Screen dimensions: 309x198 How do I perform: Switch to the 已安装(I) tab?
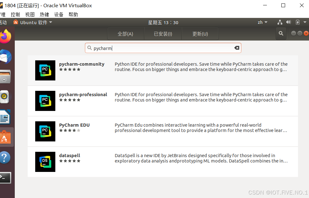[163, 34]
